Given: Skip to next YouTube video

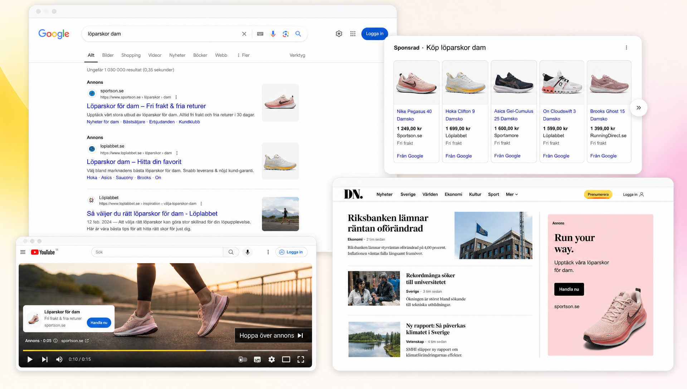Looking at the screenshot, I should (x=45, y=359).
